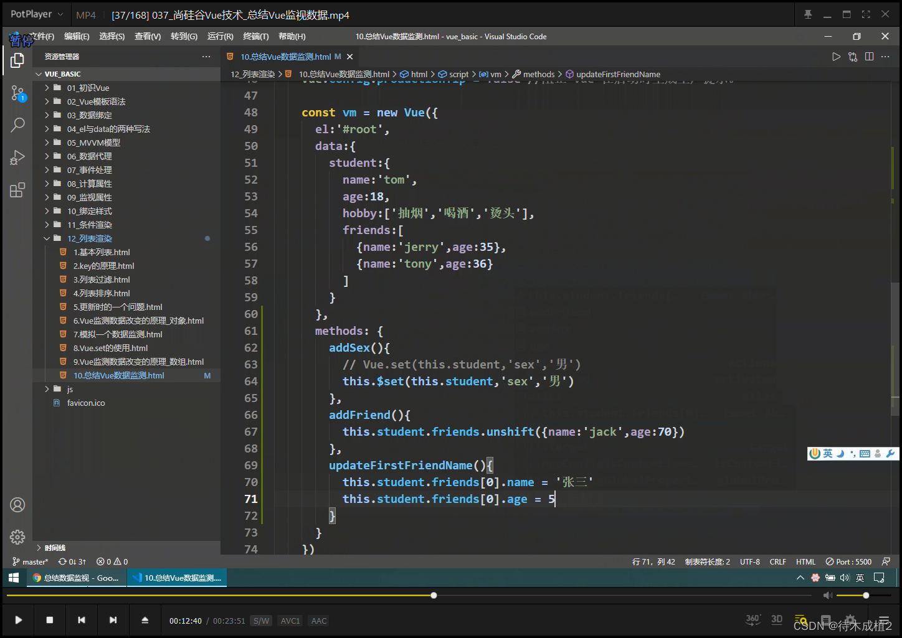Toggle the S/W decoder indicator
The height and width of the screenshot is (638, 902).
(261, 621)
